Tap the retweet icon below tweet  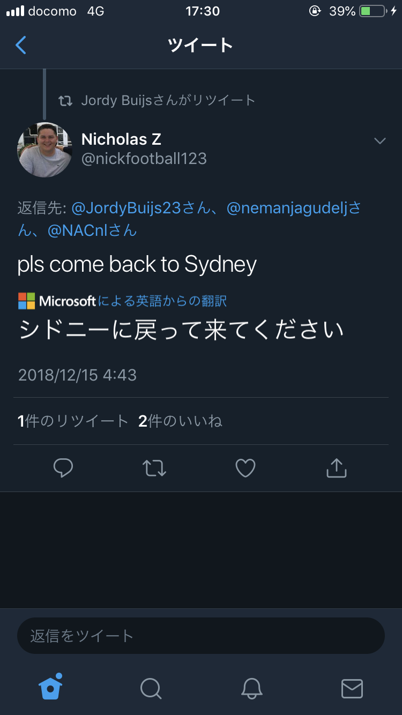coord(154,468)
